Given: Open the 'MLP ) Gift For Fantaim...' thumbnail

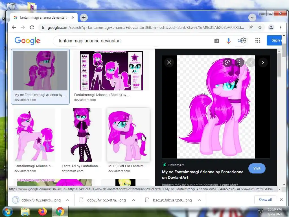Looking at the screenshot, I should (x=128, y=135).
